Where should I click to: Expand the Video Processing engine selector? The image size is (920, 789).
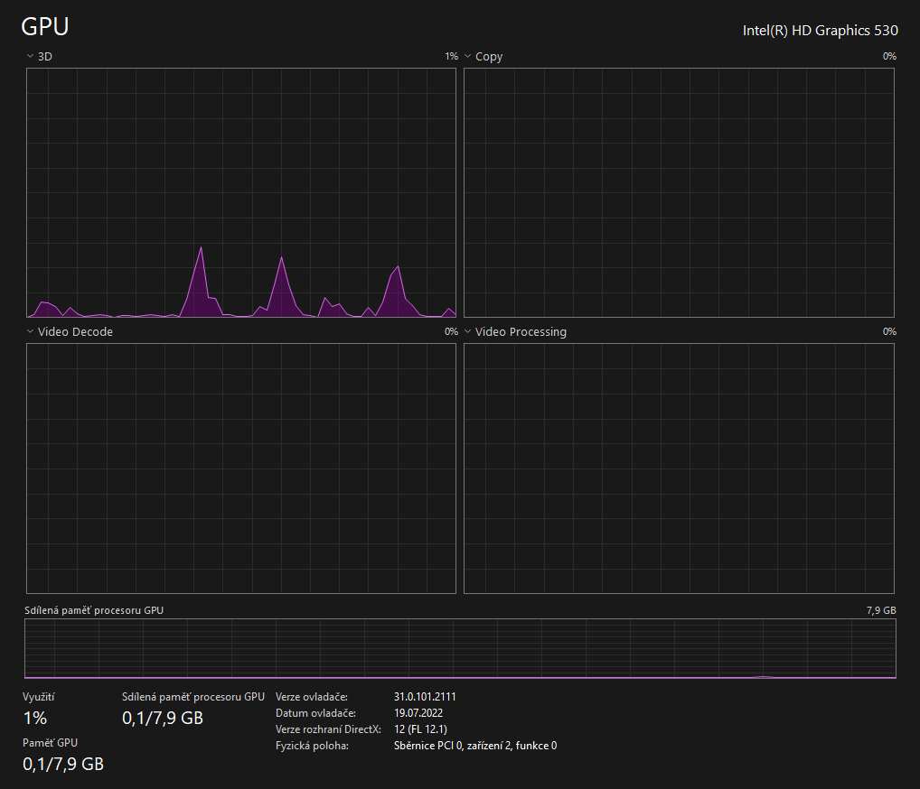coord(467,331)
